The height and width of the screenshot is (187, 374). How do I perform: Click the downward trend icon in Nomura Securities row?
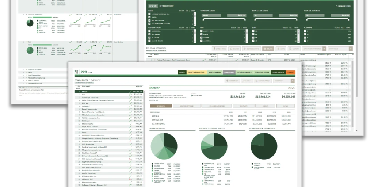(x=130, y=141)
